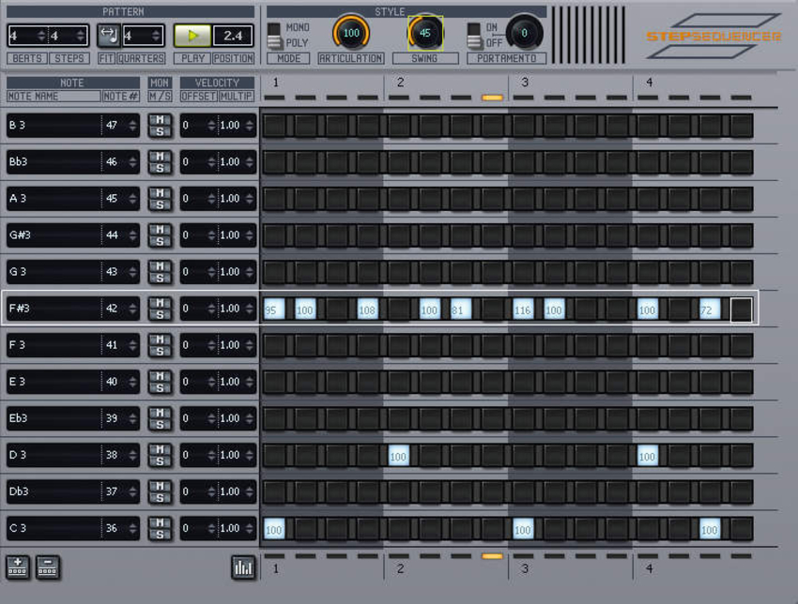
Task: Solo the F 3 row
Action: [x=160, y=351]
